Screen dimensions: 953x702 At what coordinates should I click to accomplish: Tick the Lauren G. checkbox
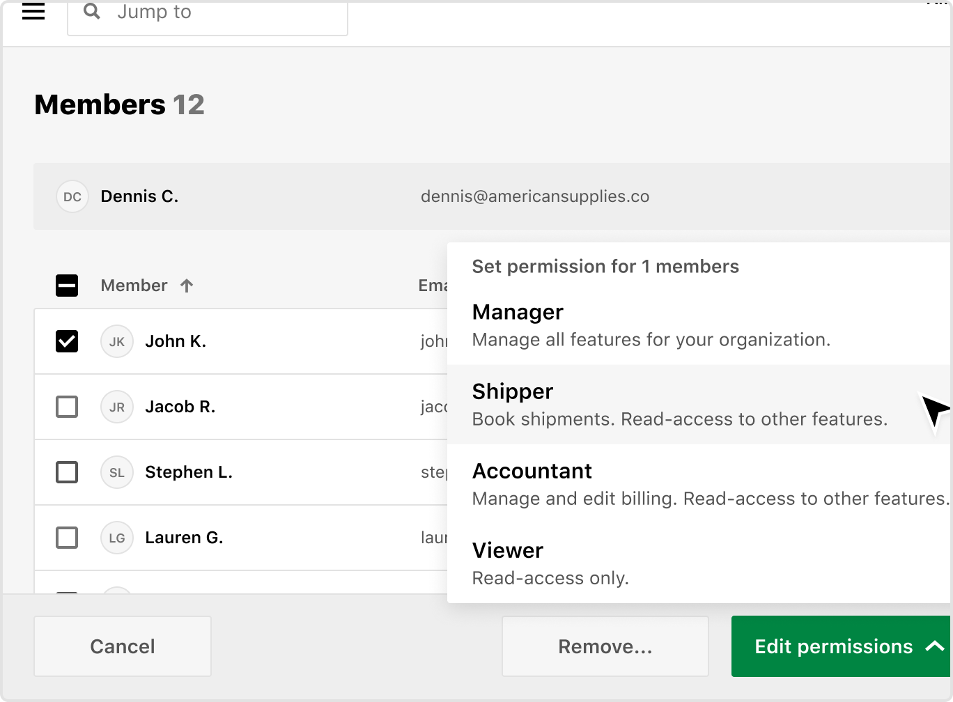67,538
